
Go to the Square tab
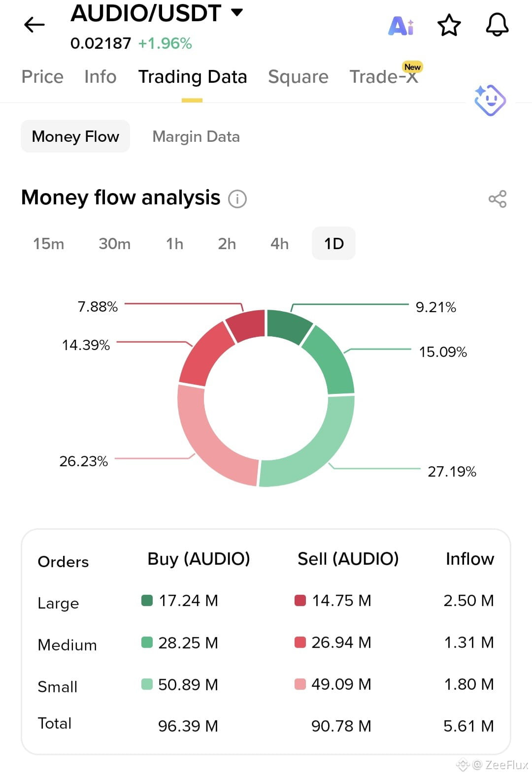tap(298, 77)
